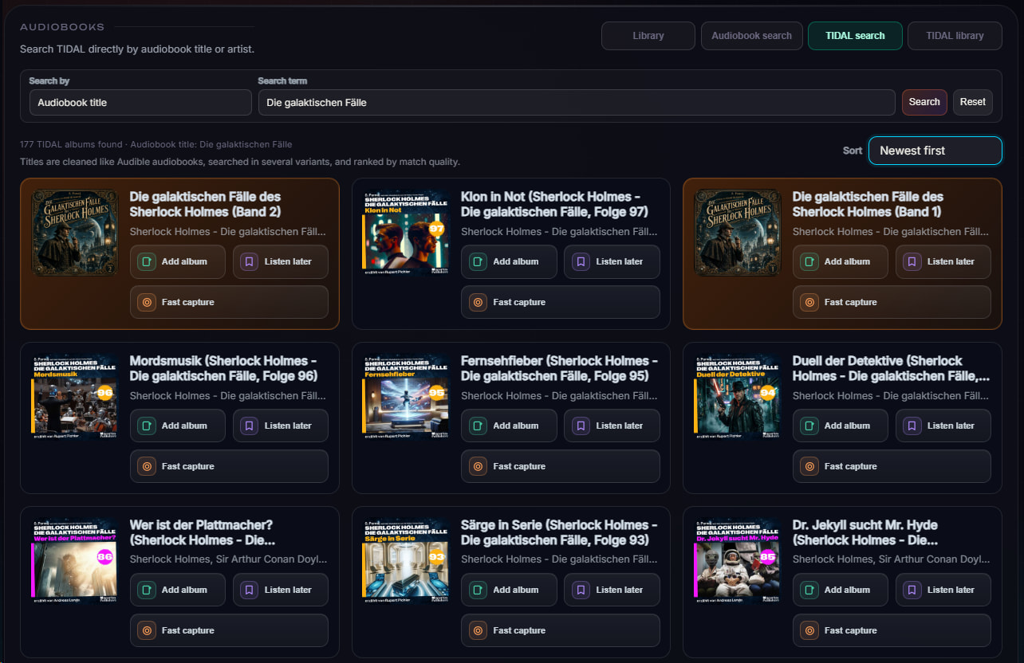Click the listen-later bookmark icon for Mordsmusik

coord(249,426)
